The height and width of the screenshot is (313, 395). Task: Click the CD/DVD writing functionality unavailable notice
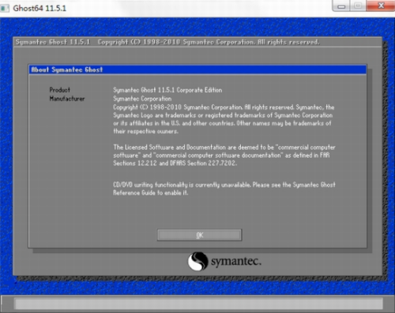coord(224,188)
